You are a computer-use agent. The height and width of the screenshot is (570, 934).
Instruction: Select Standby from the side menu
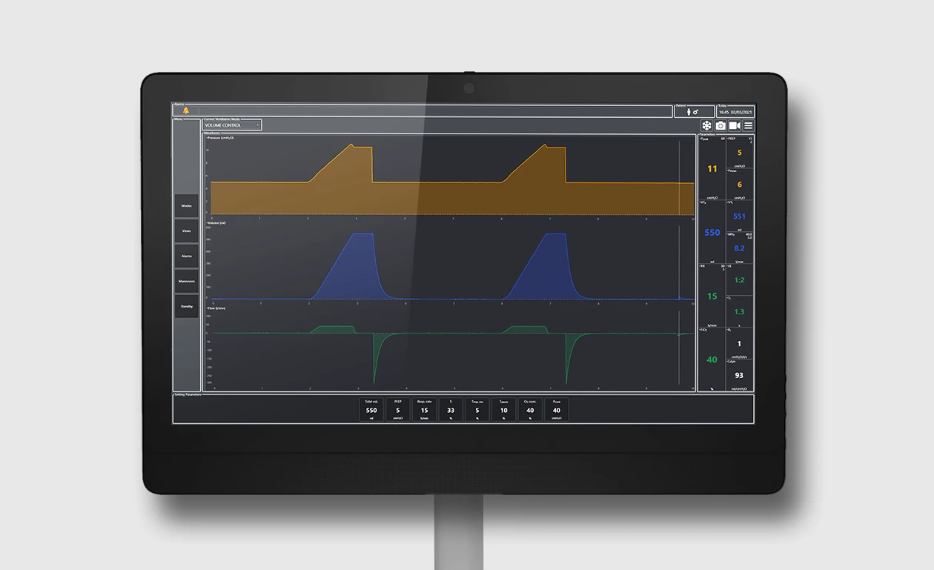click(x=187, y=306)
